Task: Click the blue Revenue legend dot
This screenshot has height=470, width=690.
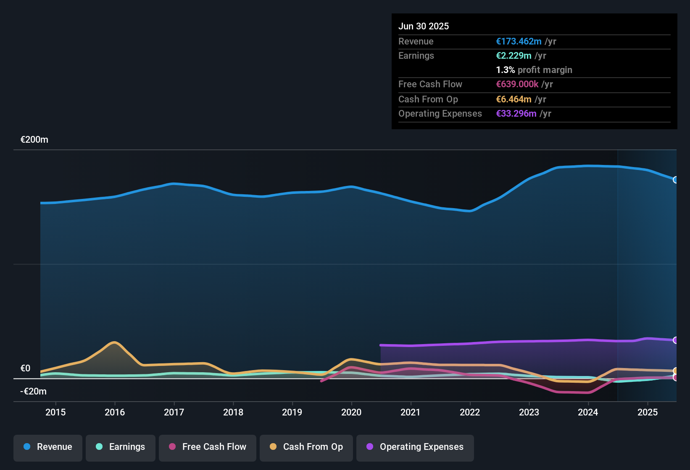Action: coord(27,447)
